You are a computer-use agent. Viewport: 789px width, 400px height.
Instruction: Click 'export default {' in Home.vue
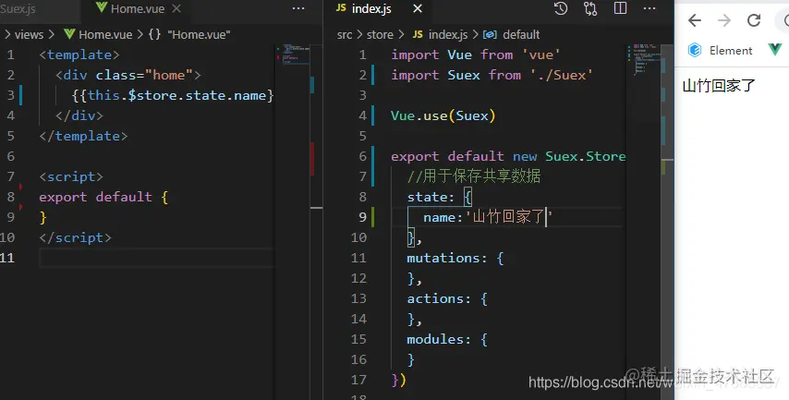point(103,197)
